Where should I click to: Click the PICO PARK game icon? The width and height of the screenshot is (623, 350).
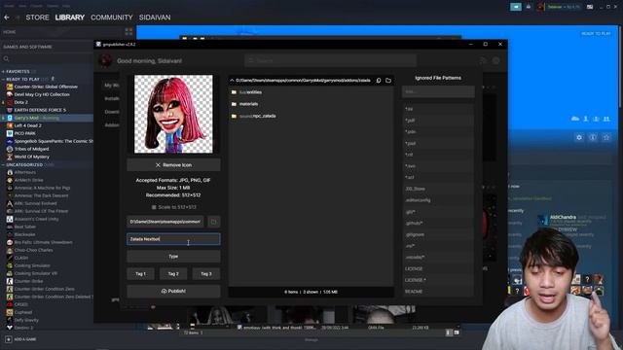click(10, 133)
